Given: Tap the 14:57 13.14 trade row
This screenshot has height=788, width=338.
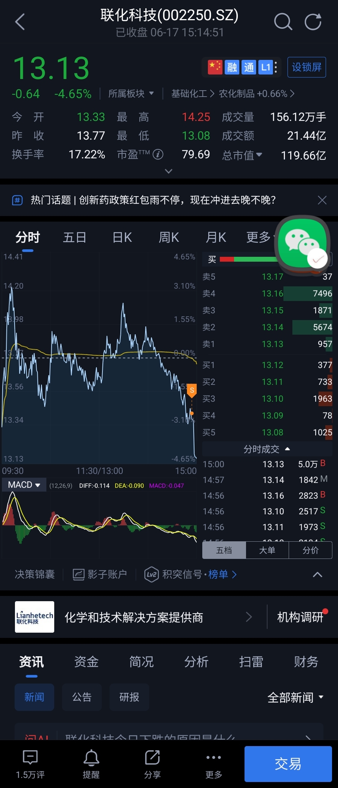Looking at the screenshot, I should [267, 480].
